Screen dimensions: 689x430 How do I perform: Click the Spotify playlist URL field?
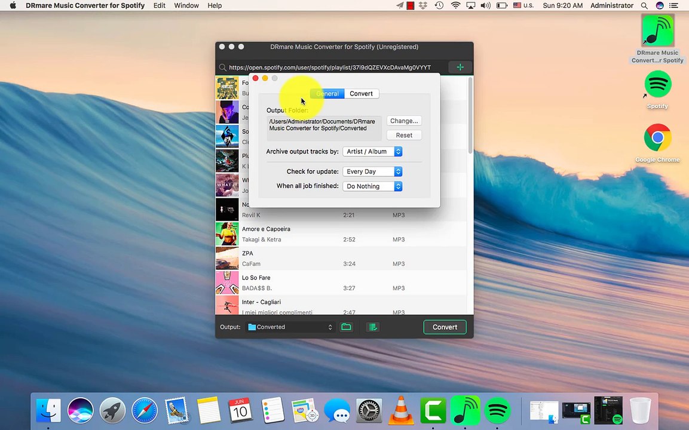(329, 67)
